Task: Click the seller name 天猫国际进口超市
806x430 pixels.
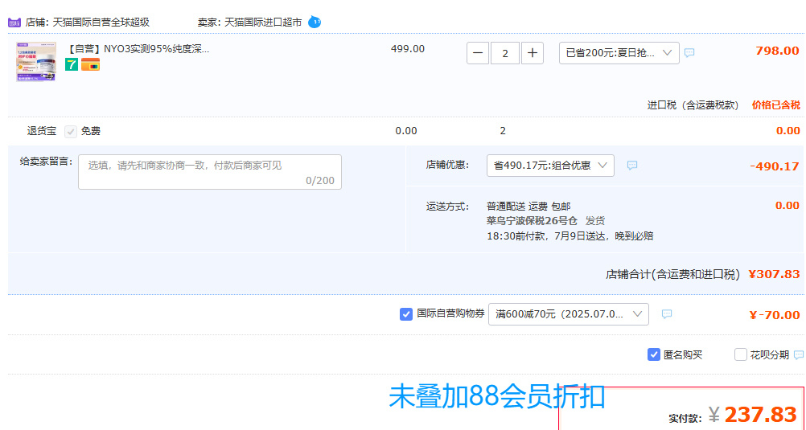Action: (x=263, y=23)
